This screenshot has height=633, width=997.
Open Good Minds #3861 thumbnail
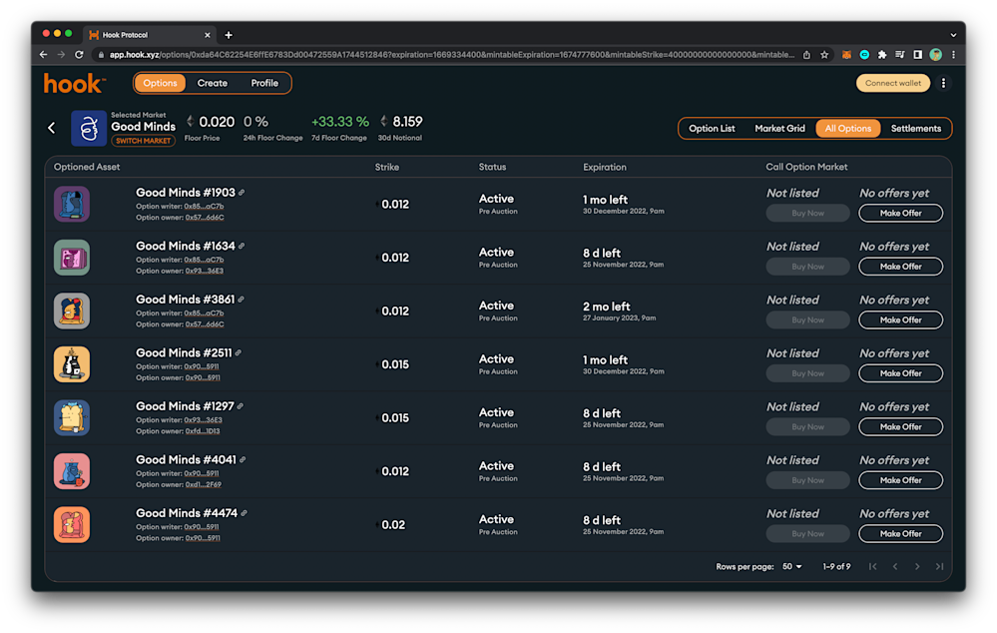tap(72, 312)
